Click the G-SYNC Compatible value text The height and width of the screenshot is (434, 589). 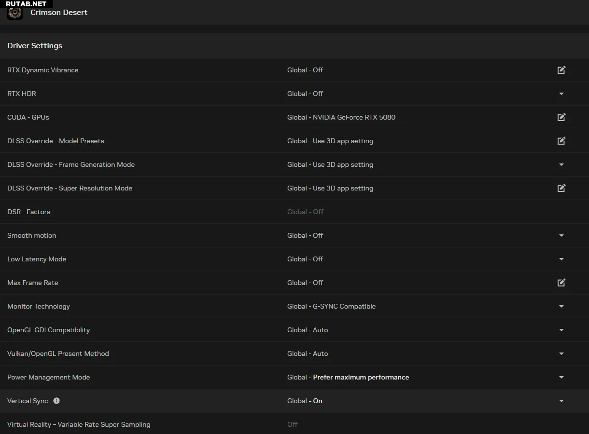[x=344, y=306]
